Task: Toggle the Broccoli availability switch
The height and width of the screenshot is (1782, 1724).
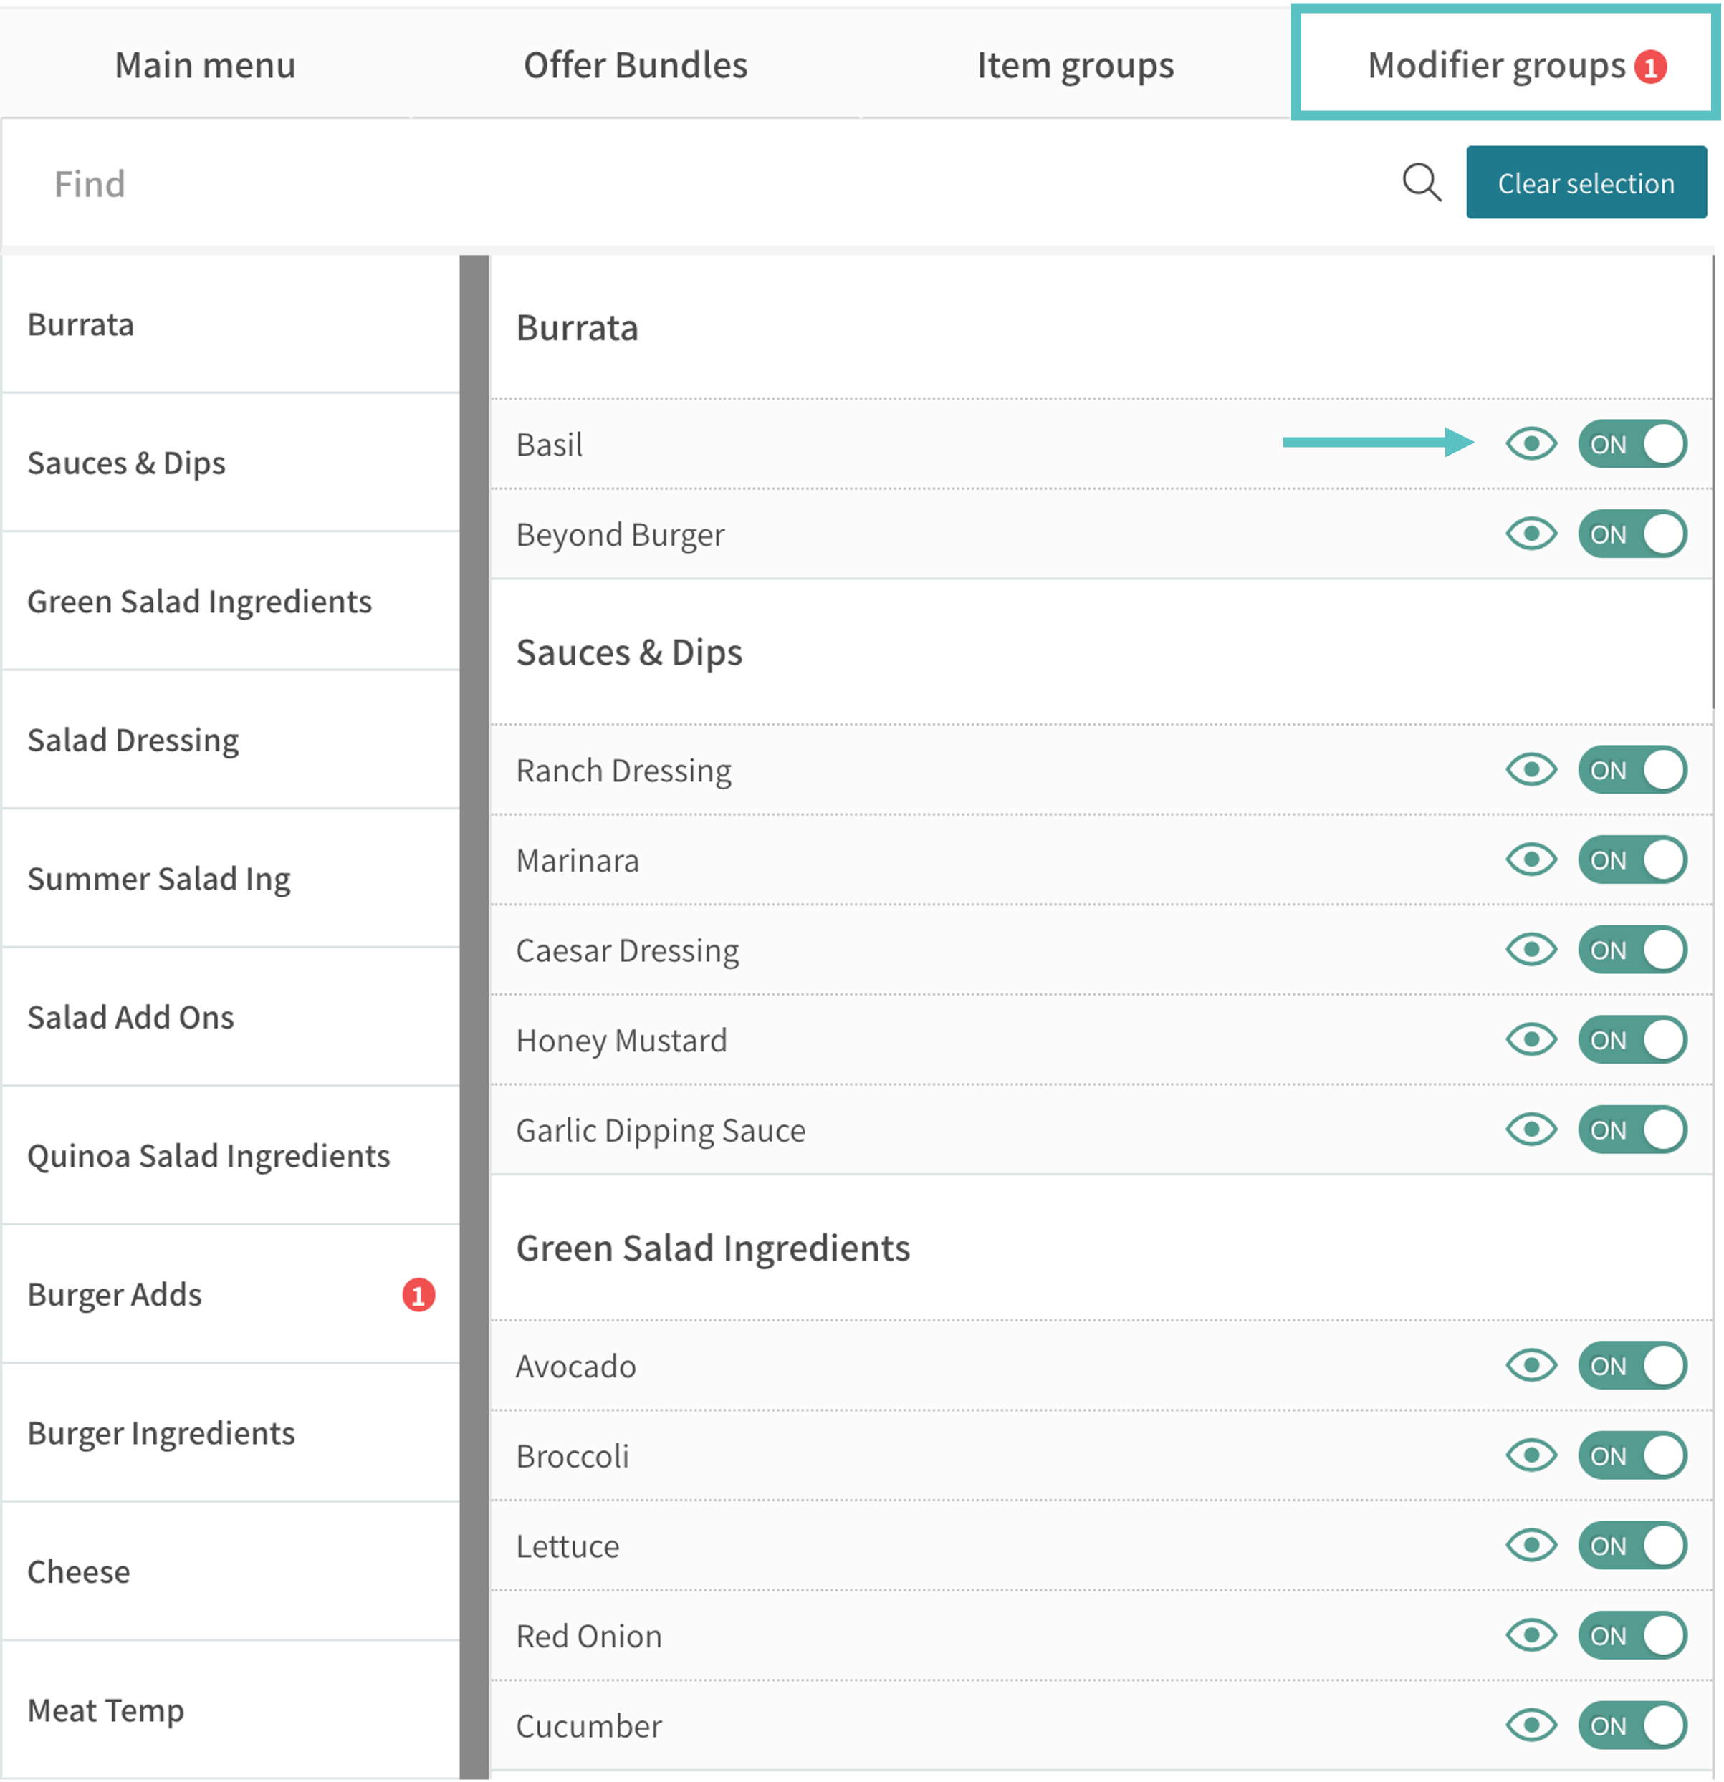Action: 1632,1455
